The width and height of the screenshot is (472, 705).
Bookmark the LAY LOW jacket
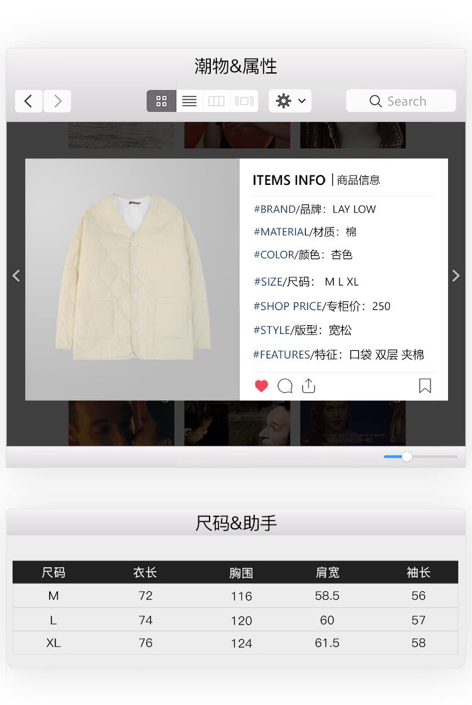click(x=425, y=386)
